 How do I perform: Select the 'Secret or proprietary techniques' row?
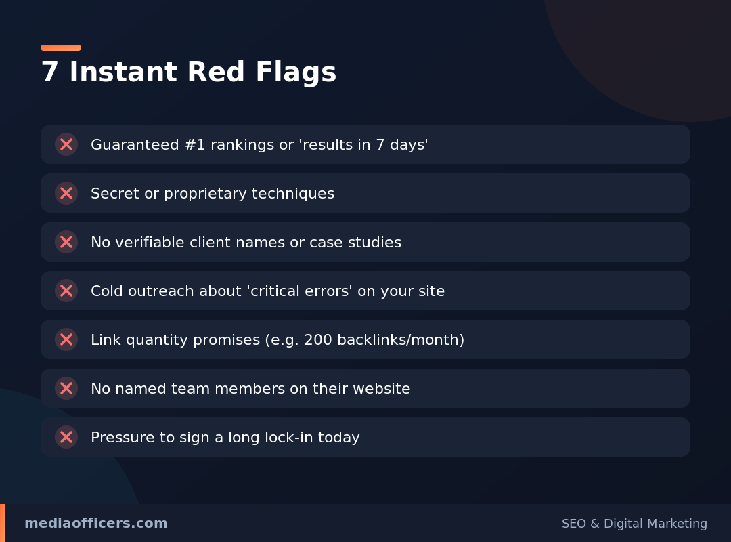click(x=365, y=193)
